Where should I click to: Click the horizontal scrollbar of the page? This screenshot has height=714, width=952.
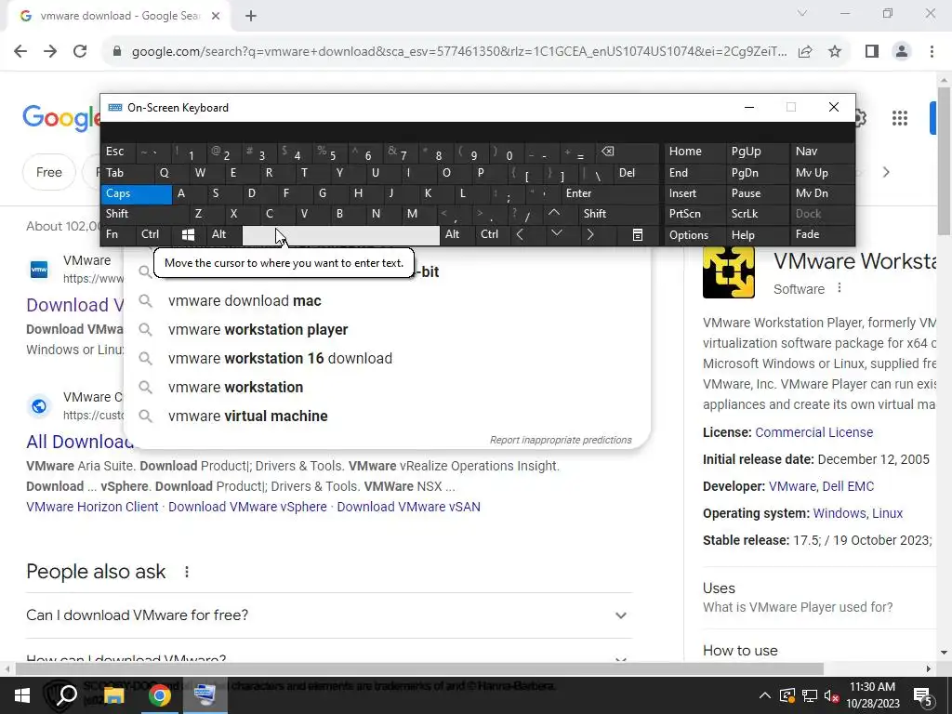tap(419, 669)
